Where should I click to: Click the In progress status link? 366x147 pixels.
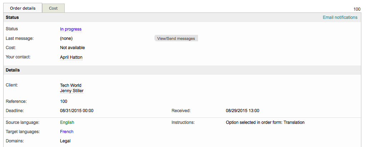coord(71,29)
